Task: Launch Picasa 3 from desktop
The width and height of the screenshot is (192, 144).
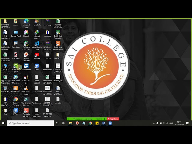Action: 26,34
